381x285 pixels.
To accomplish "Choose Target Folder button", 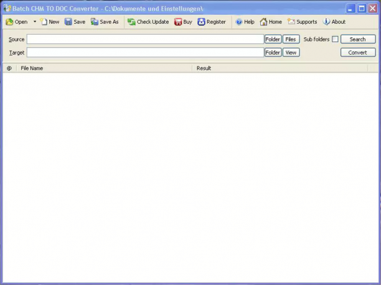I will tap(273, 52).
